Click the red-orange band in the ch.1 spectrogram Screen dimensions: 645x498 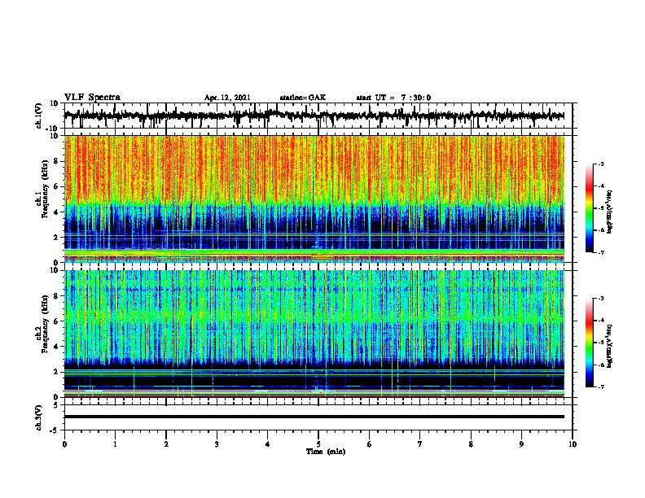pos(314,168)
